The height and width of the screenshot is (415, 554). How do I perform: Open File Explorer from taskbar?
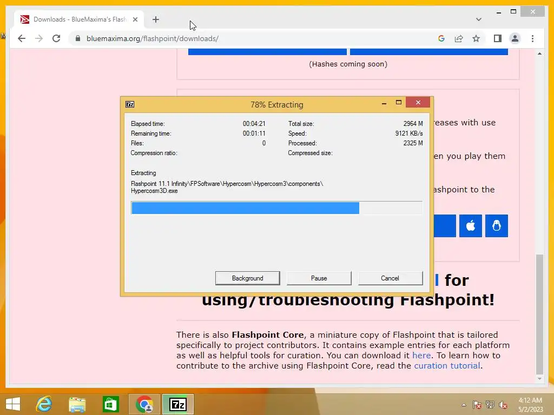(77, 404)
